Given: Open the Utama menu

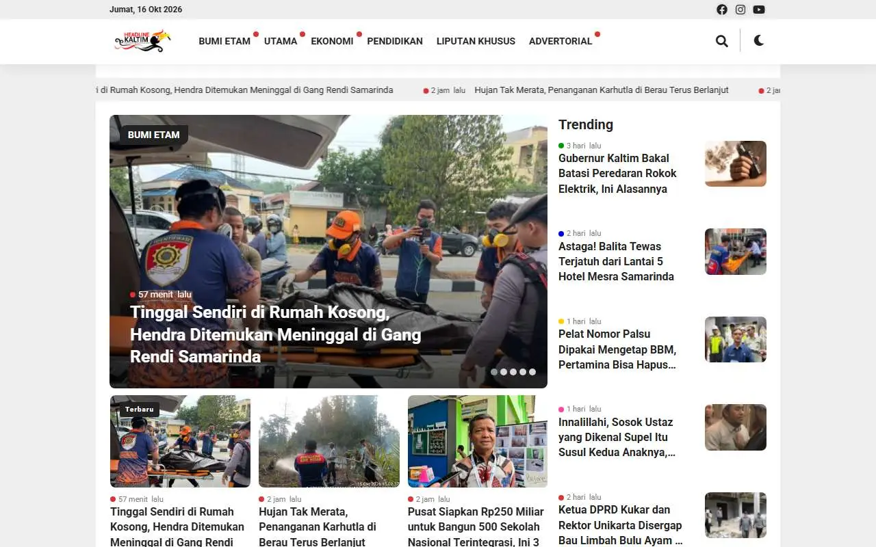Looking at the screenshot, I should [281, 41].
